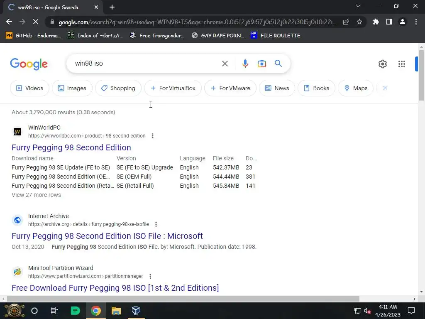This screenshot has width=425, height=319.
Task: Click the MiniTool Partition Wizard favicon
Action: (x=17, y=272)
